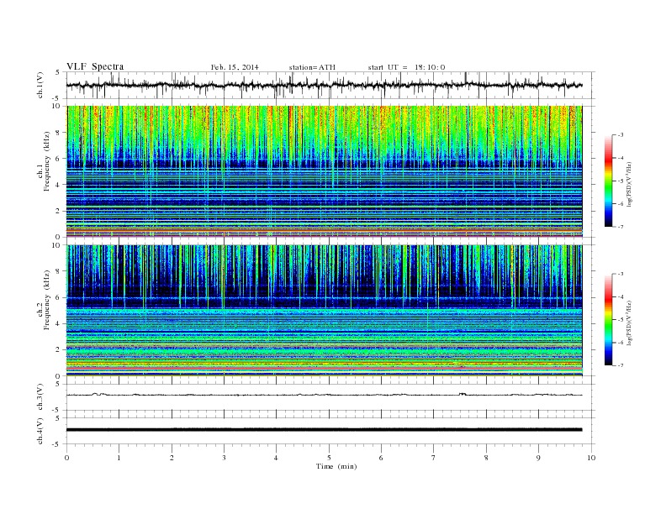The height and width of the screenshot is (514, 666).
Task: Click time axis tick label '7'
Action: [434, 458]
